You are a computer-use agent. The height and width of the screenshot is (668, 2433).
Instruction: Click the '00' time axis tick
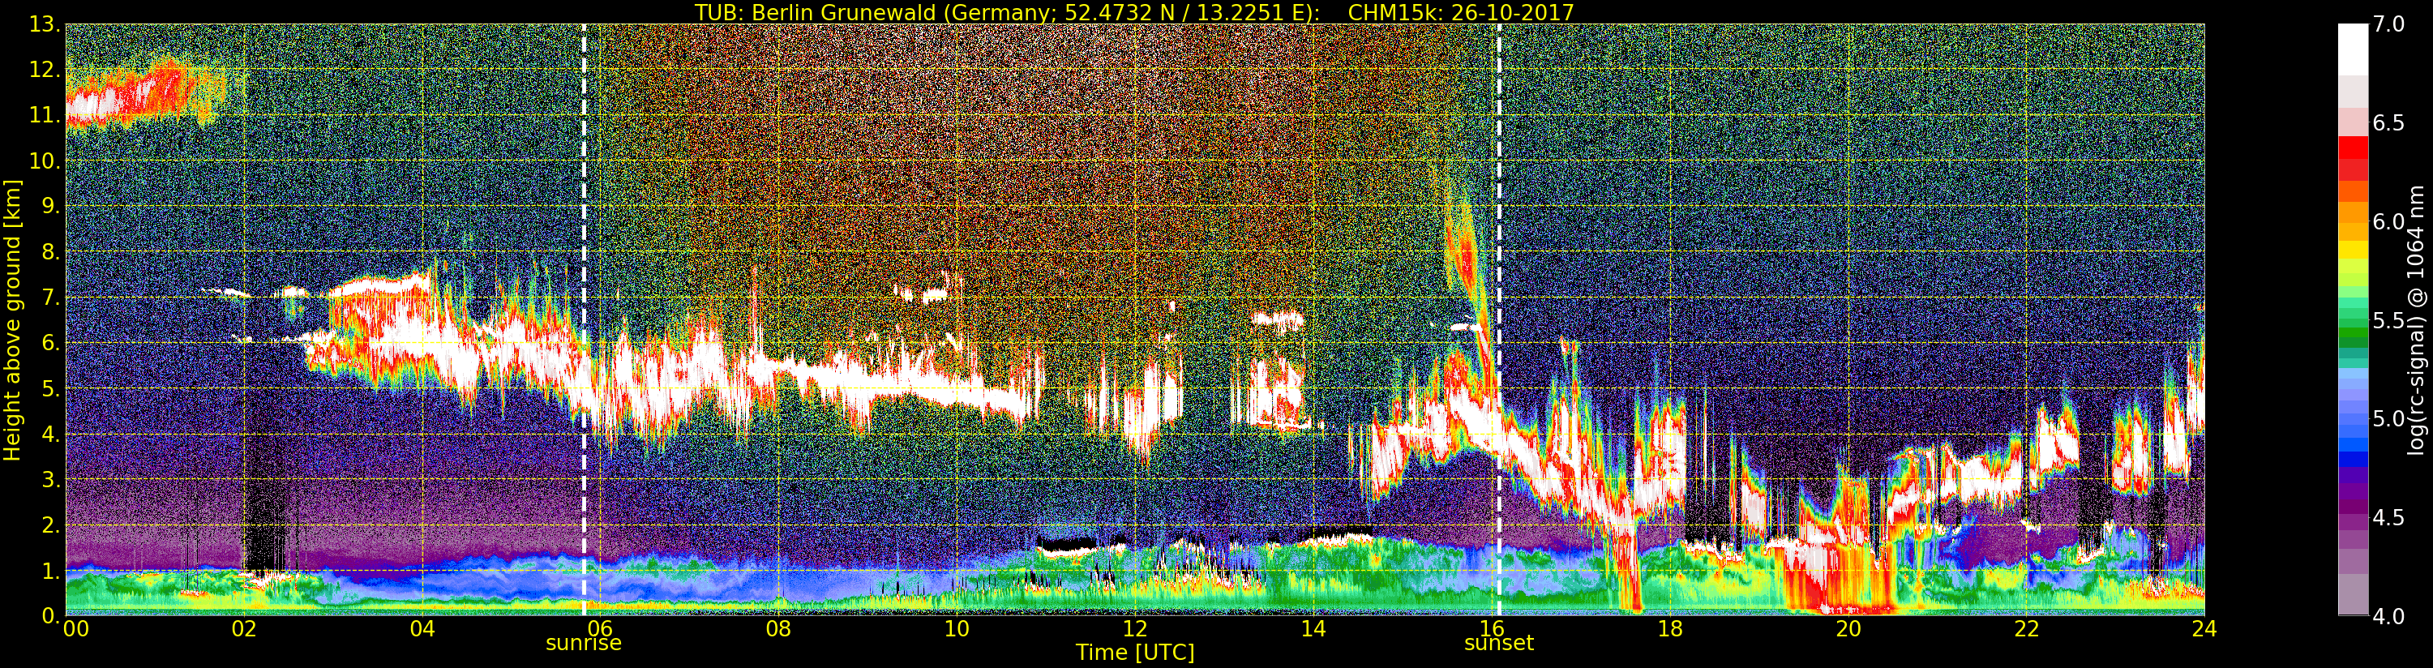point(75,628)
